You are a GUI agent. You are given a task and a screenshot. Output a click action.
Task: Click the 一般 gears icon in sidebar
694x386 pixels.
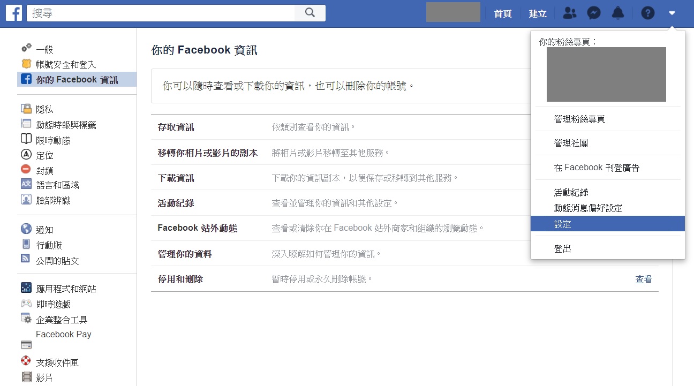pyautogui.click(x=26, y=48)
